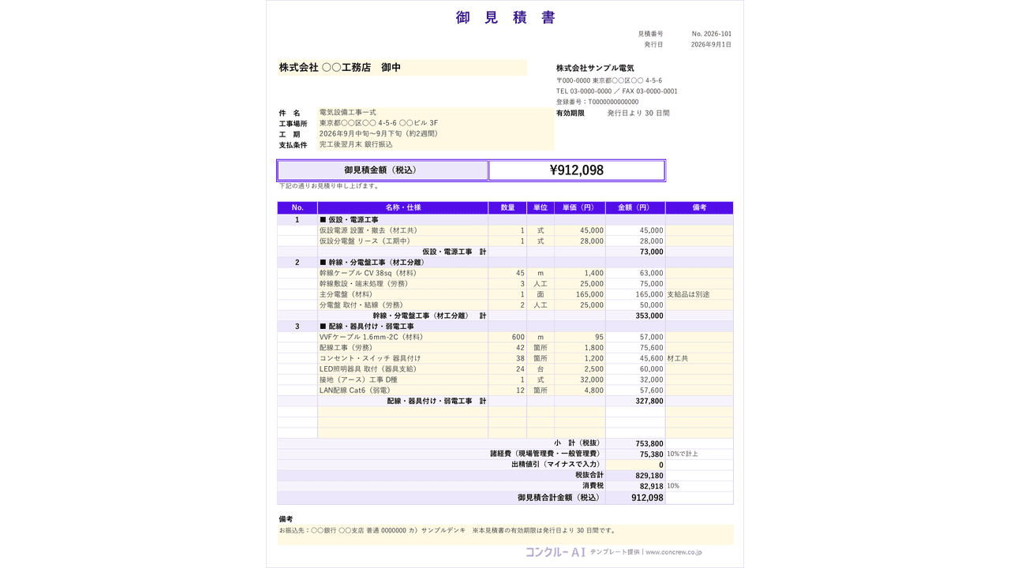The height and width of the screenshot is (568, 1010).
Task: Open the www.concrew.co.jp link
Action: pos(674,552)
